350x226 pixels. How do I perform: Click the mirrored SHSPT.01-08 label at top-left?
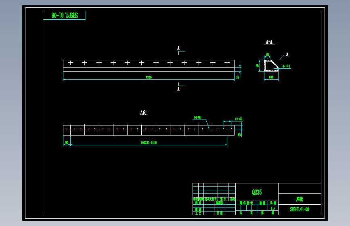65,15
